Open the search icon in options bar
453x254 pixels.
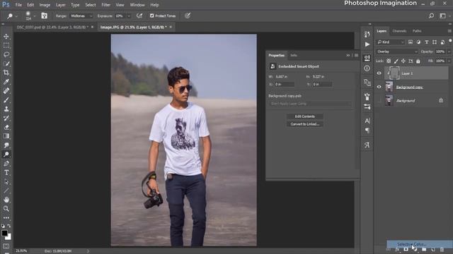[x=431, y=16]
